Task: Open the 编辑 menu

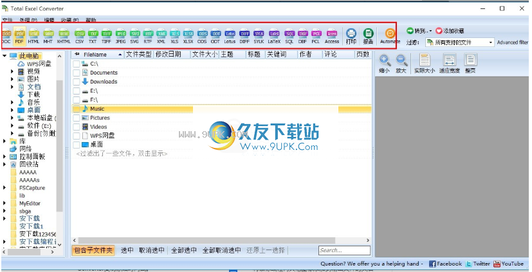Action: 49,20
